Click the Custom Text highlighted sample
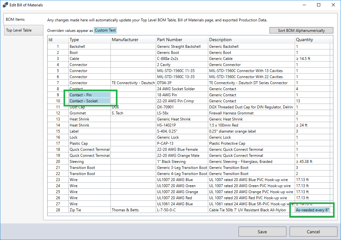The image size is (341, 240). click(105, 30)
